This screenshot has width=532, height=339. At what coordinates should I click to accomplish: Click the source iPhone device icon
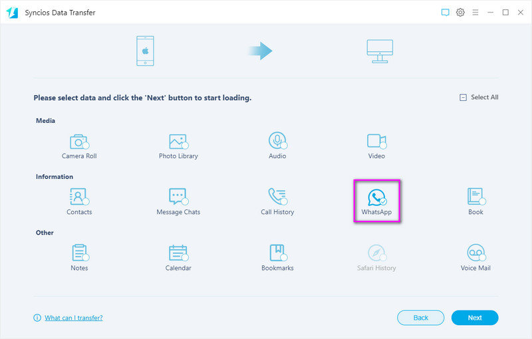[x=145, y=51]
